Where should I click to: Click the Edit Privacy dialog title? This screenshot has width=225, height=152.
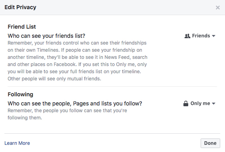pyautogui.click(x=20, y=7)
